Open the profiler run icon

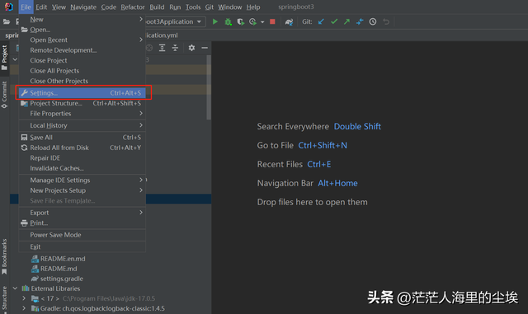[252, 22]
